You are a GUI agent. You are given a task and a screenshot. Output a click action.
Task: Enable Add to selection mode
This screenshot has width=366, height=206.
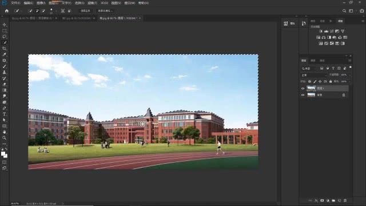[x=37, y=11]
